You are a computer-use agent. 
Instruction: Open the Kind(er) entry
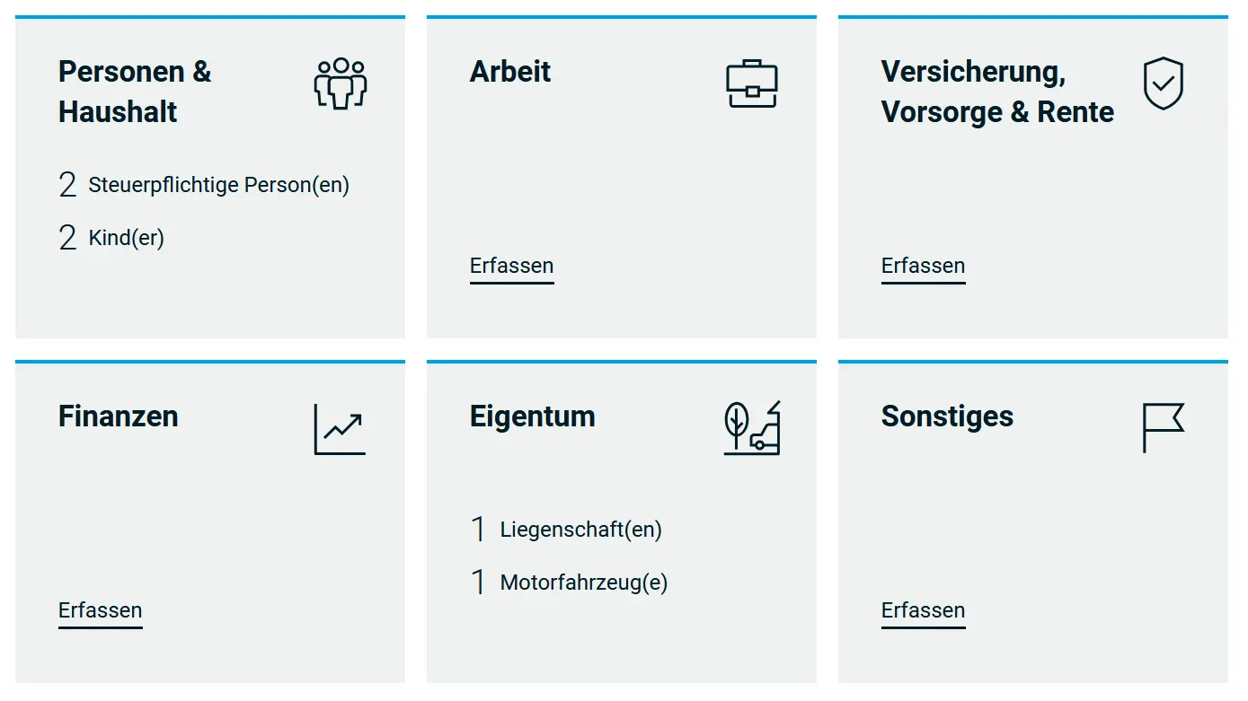tap(126, 238)
